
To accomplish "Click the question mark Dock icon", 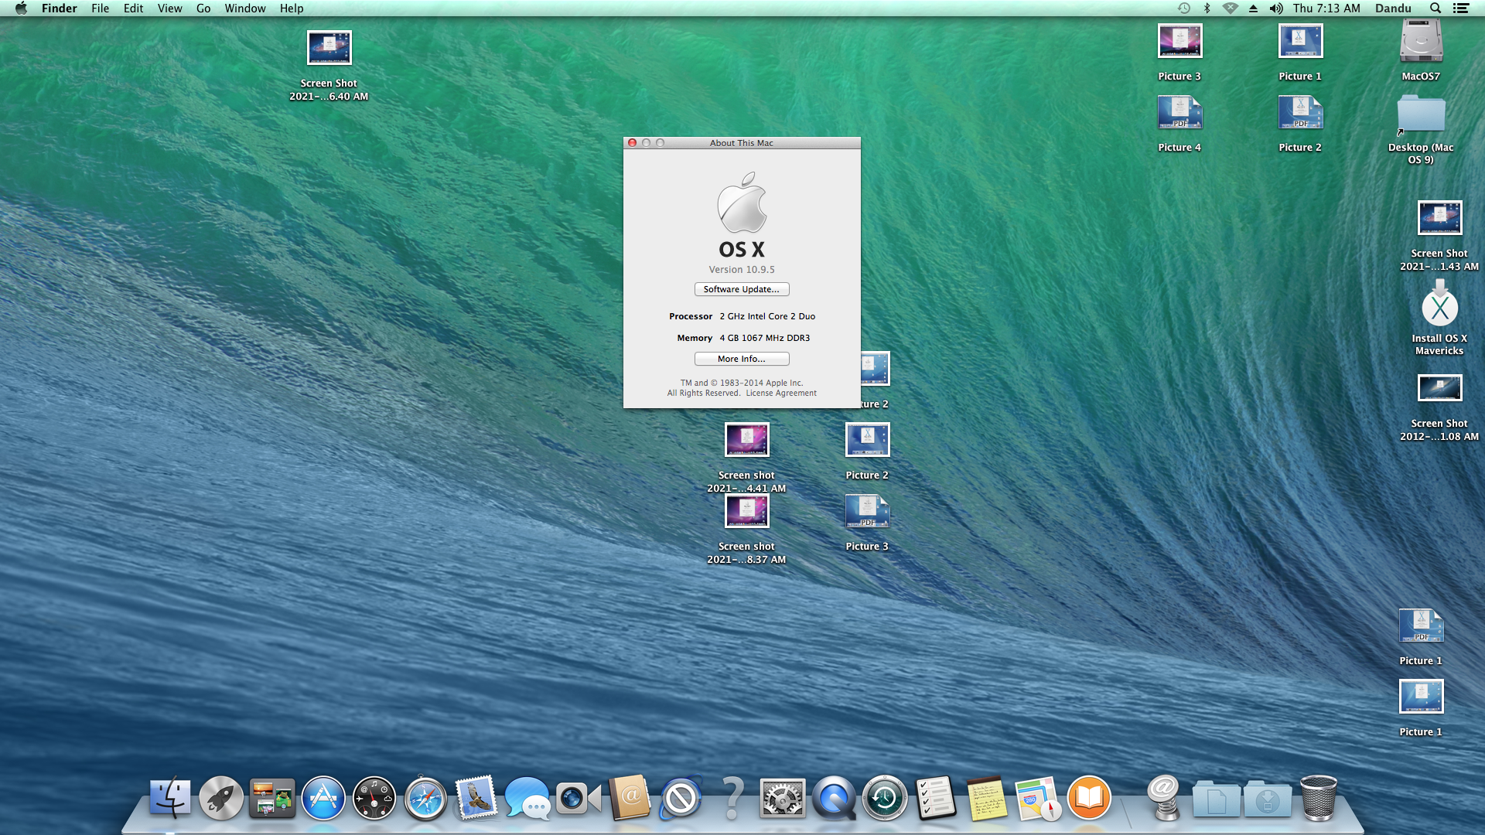I will [732, 798].
